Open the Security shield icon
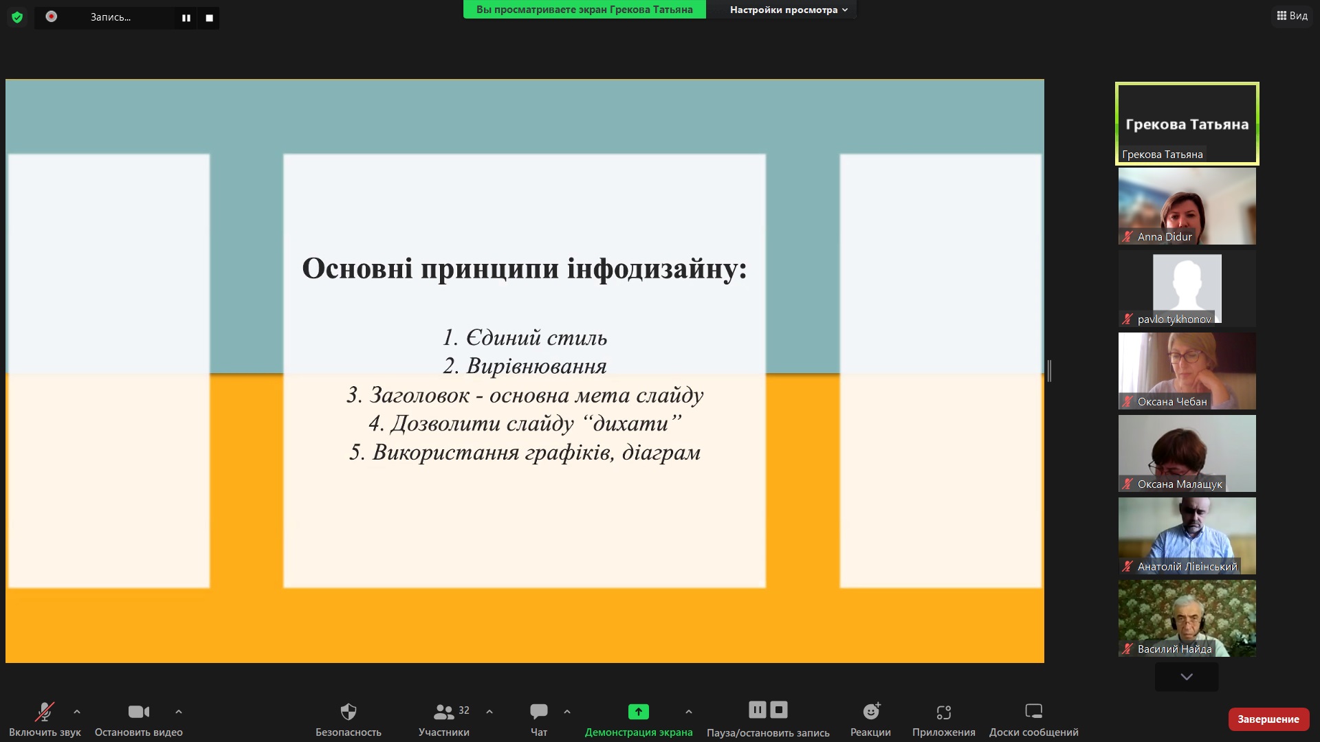This screenshot has height=742, width=1320. coord(349,712)
